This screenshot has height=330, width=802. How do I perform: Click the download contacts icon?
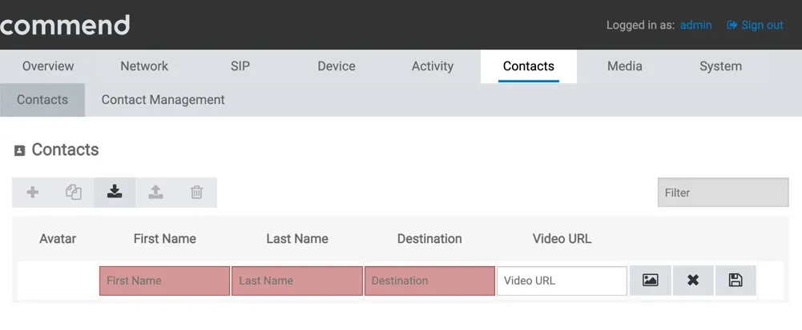(x=115, y=193)
